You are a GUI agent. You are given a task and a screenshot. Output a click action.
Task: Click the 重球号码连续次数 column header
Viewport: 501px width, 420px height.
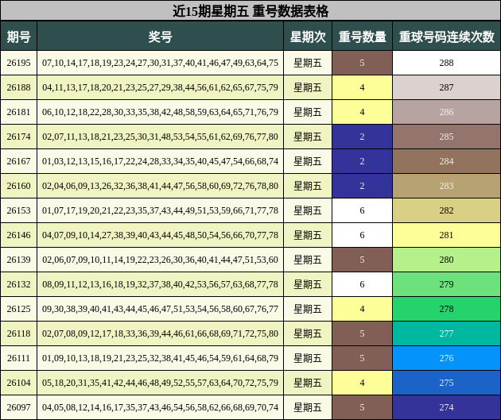coord(446,37)
